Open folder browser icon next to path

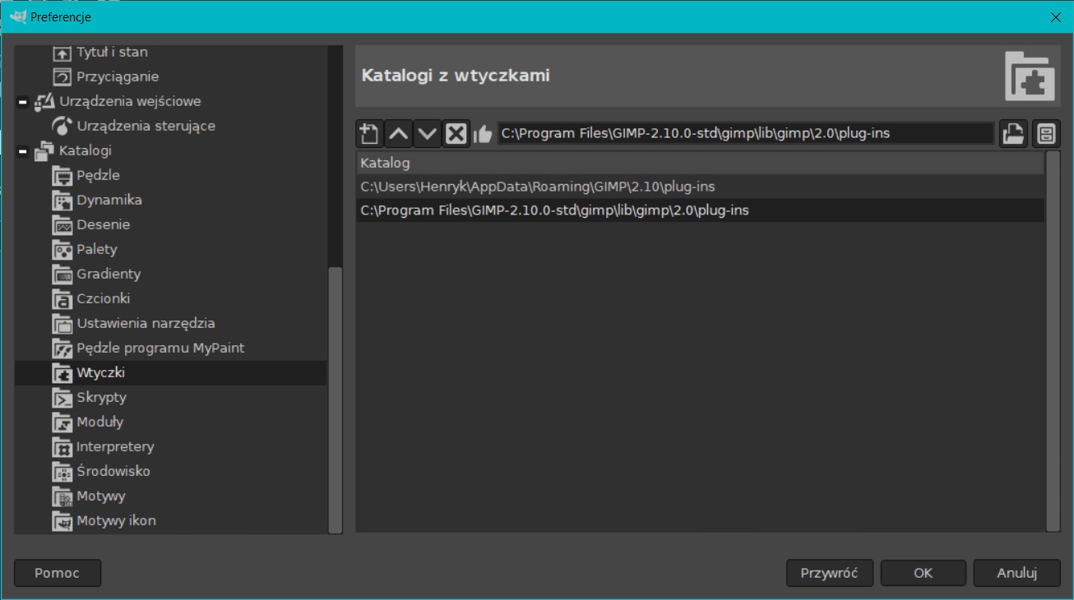pyautogui.click(x=1013, y=133)
